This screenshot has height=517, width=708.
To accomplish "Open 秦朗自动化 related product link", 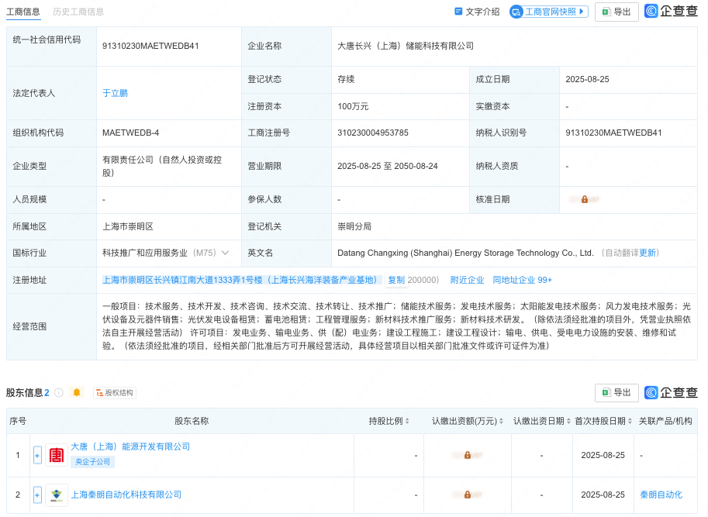I will (661, 495).
